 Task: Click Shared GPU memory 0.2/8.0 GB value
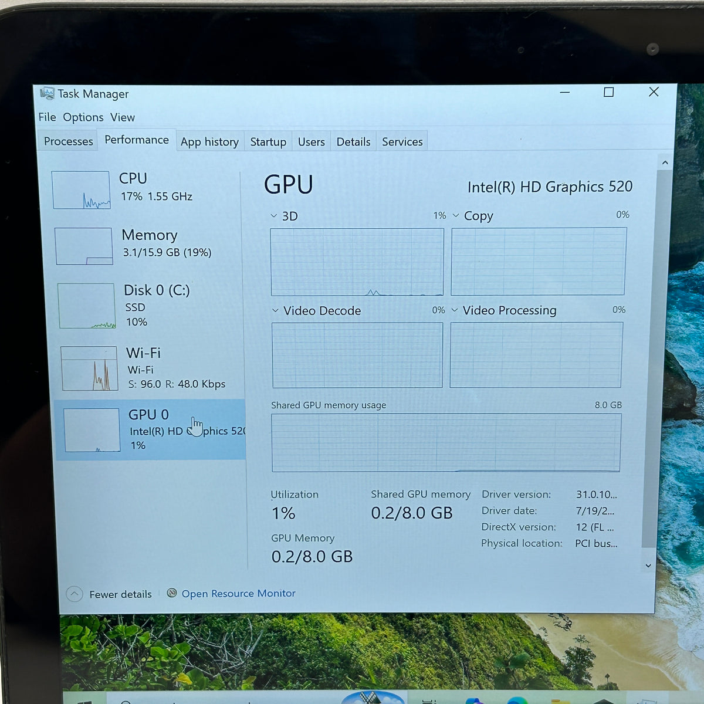pos(412,513)
